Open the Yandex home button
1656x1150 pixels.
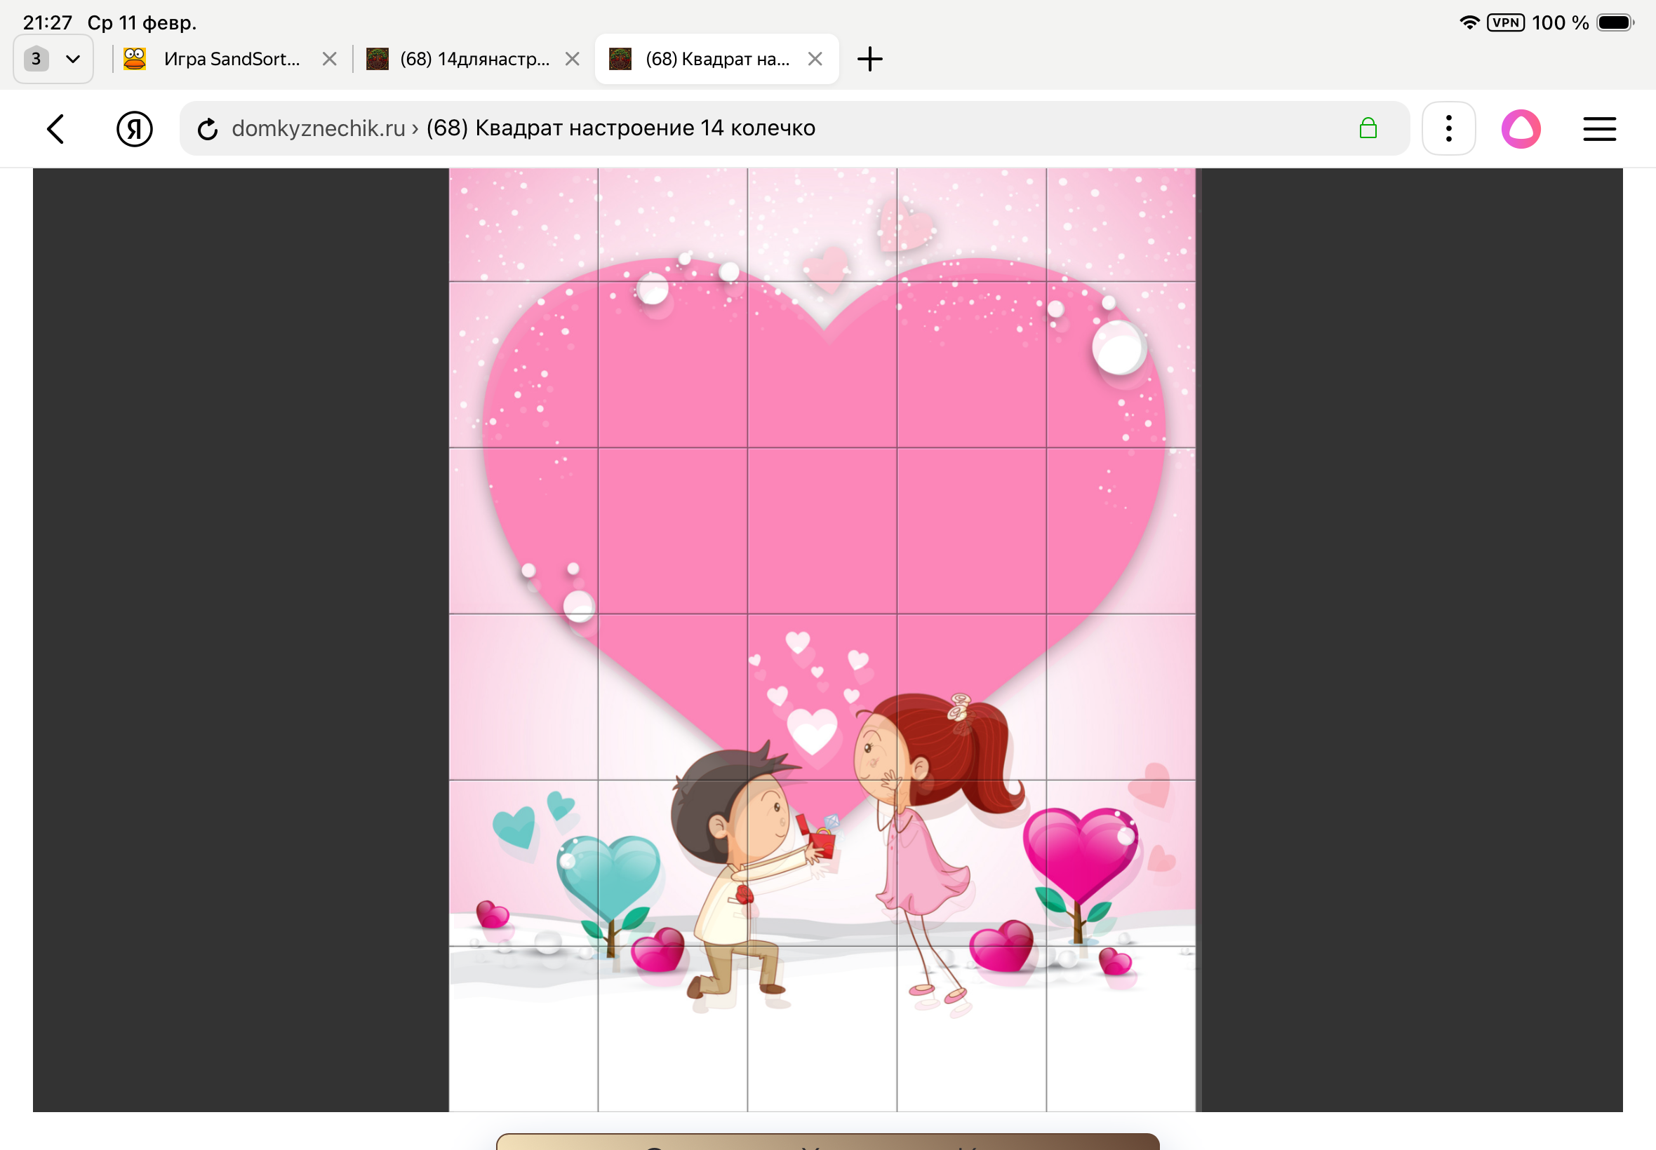click(x=134, y=129)
